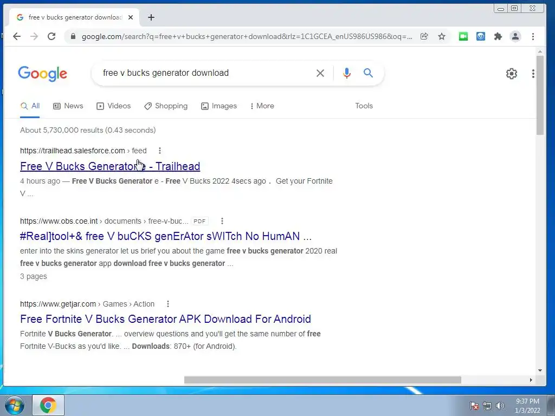Click the https://www.getjar.com URL text
The image size is (555, 416).
(58, 304)
